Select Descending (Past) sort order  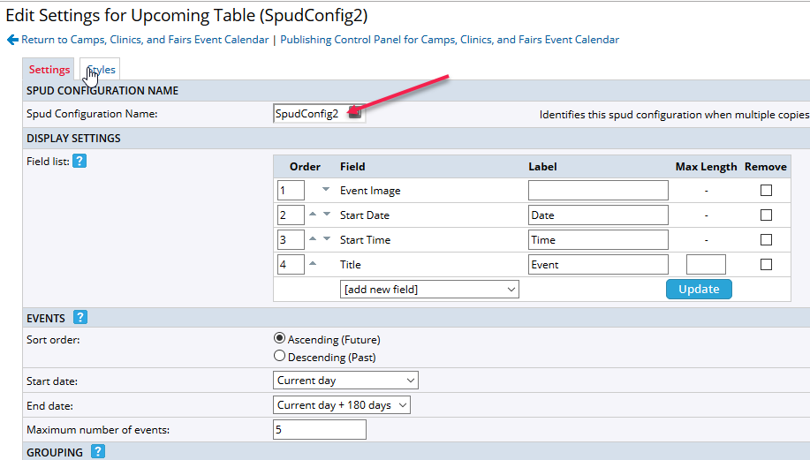[280, 357]
